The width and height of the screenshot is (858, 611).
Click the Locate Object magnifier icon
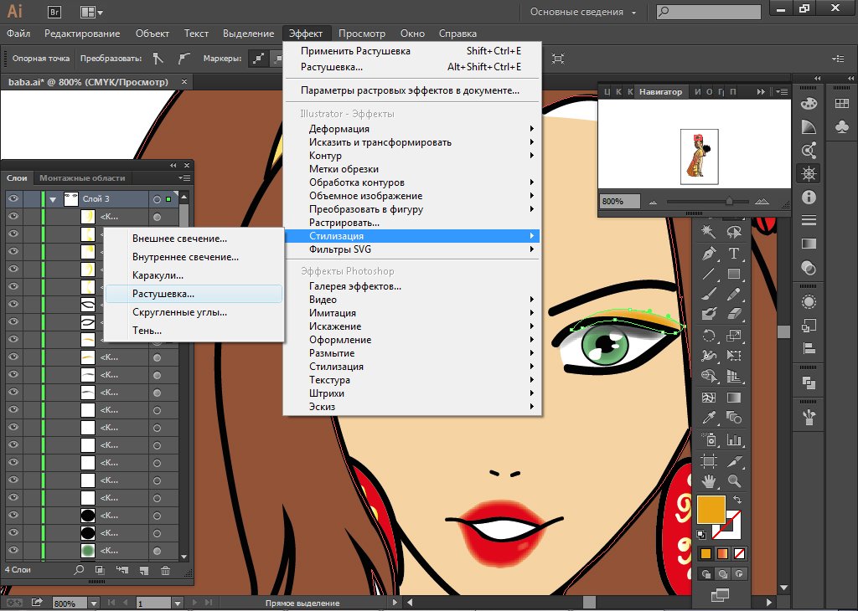79,569
